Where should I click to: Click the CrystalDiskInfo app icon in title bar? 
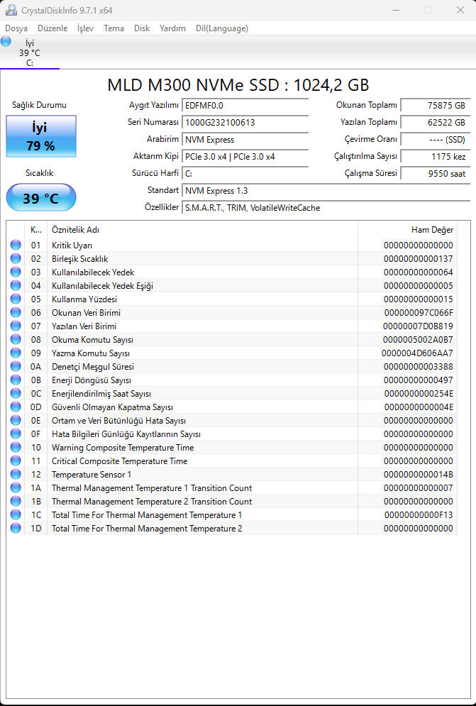tap(11, 10)
